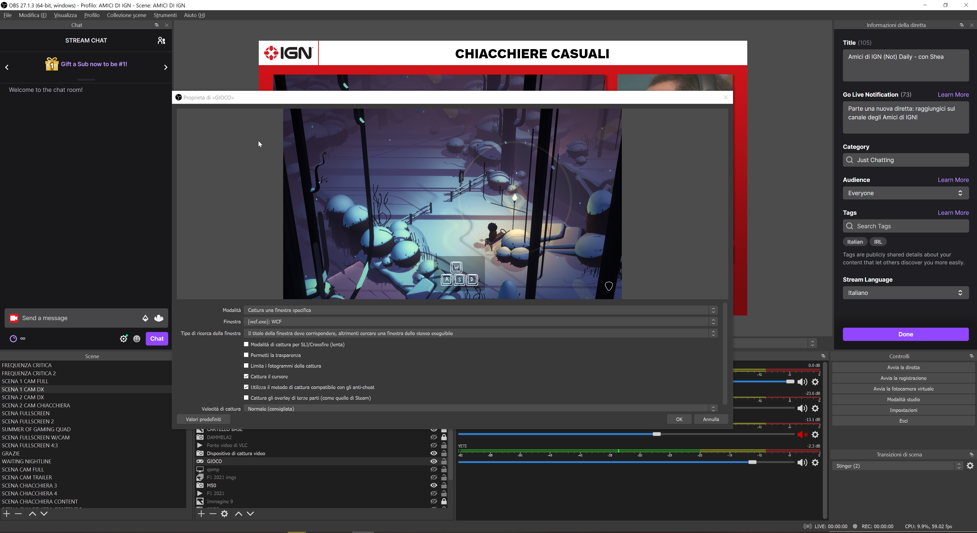Open audio settings gear for 0.0 dB channel
Viewport: 977px width, 533px height.
pyautogui.click(x=815, y=382)
